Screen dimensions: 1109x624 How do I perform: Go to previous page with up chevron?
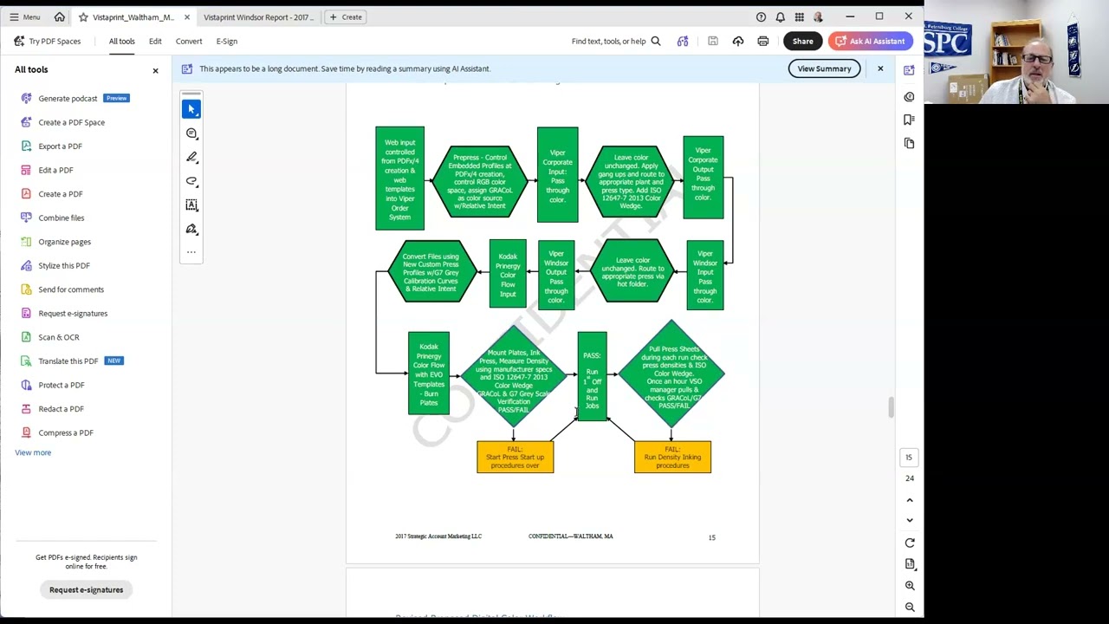pyautogui.click(x=910, y=500)
